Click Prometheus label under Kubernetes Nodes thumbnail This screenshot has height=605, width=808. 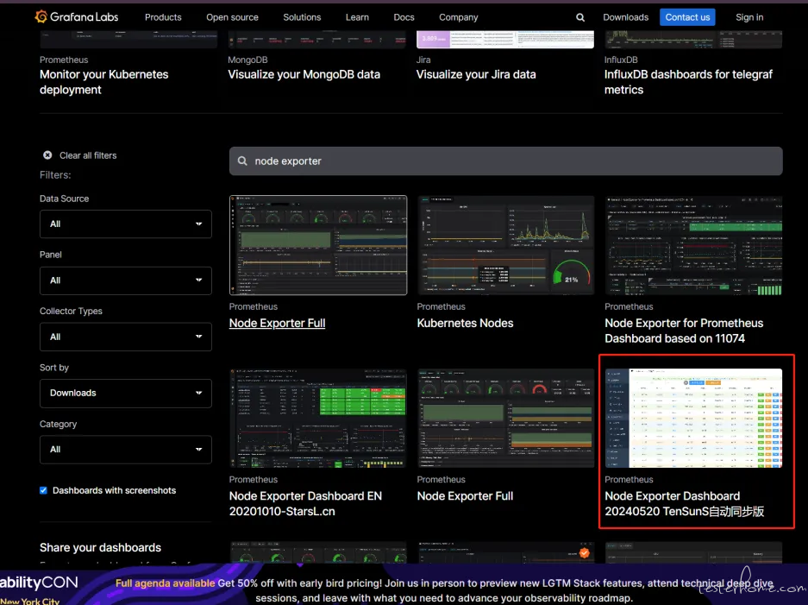(442, 306)
